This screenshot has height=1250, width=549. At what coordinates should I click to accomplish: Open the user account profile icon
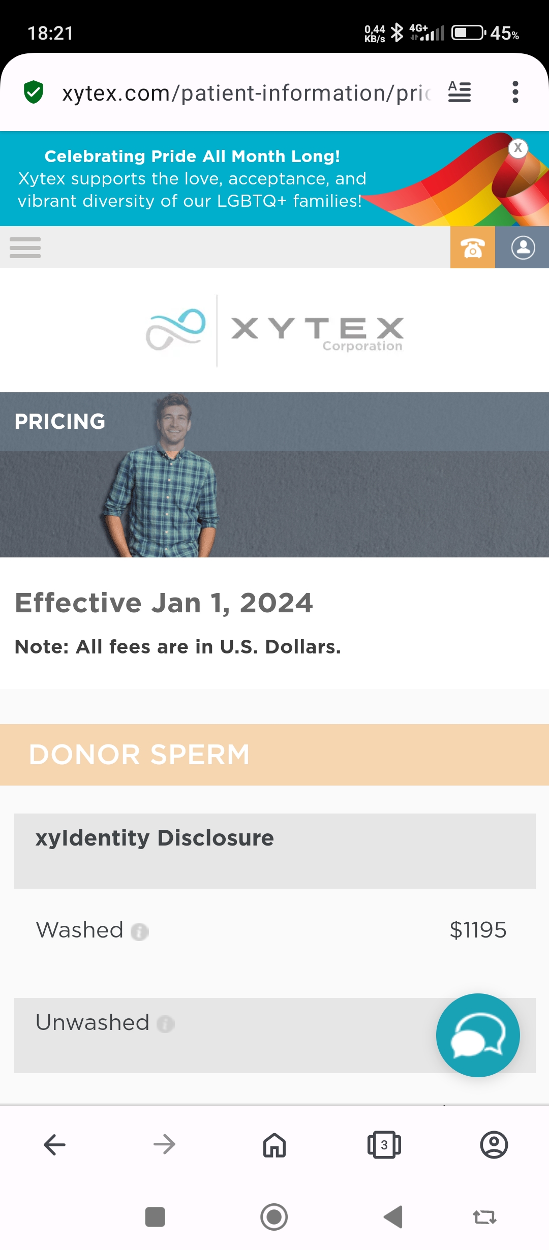pos(523,247)
